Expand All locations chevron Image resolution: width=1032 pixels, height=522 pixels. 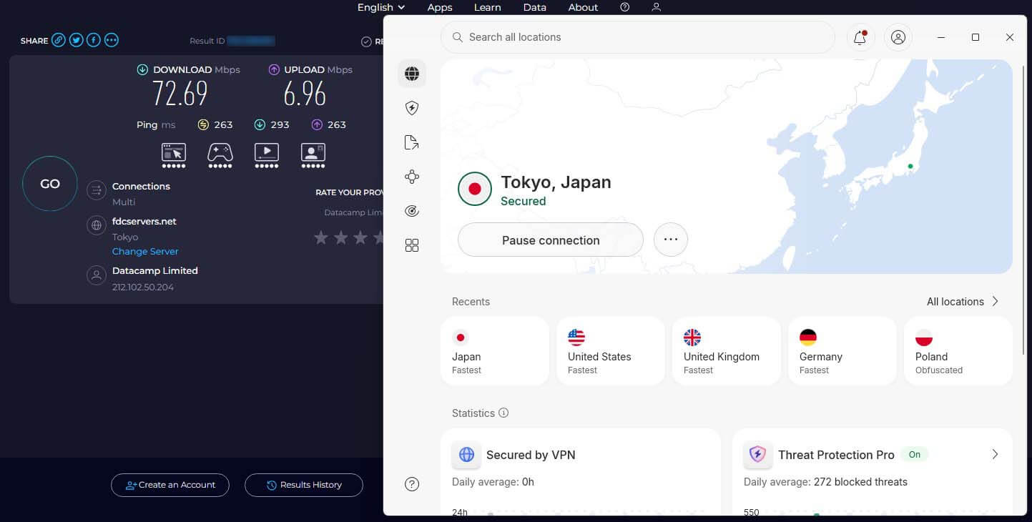pos(995,301)
